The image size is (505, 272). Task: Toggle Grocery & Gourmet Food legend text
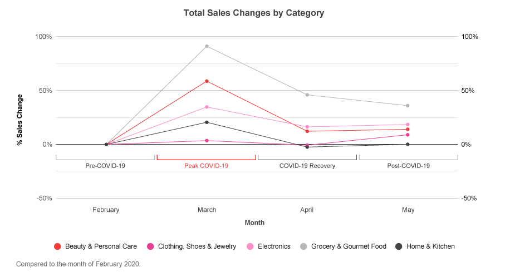349,246
